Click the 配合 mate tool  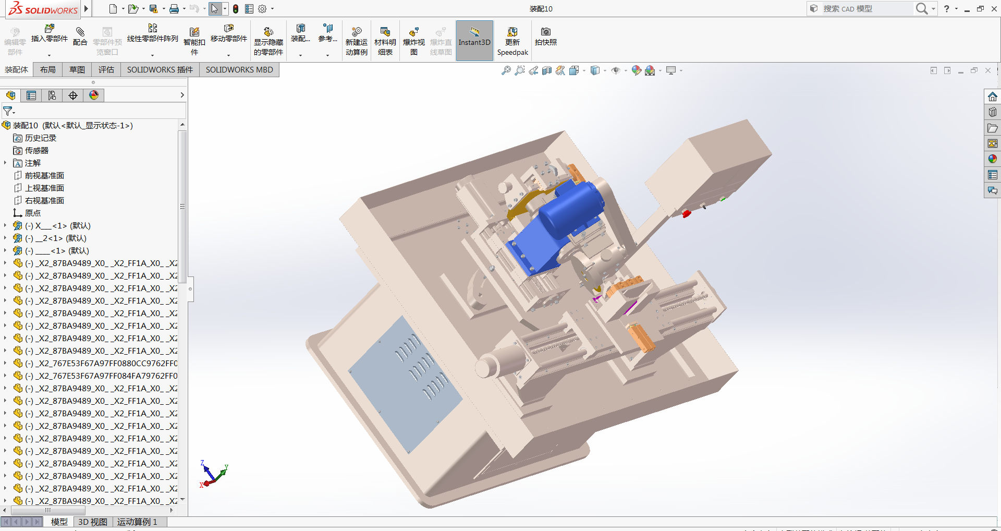(80, 37)
